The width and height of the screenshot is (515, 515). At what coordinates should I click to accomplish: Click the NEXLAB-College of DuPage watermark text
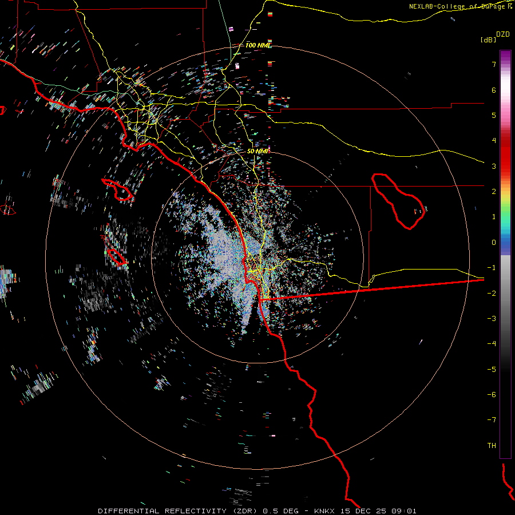pos(460,6)
